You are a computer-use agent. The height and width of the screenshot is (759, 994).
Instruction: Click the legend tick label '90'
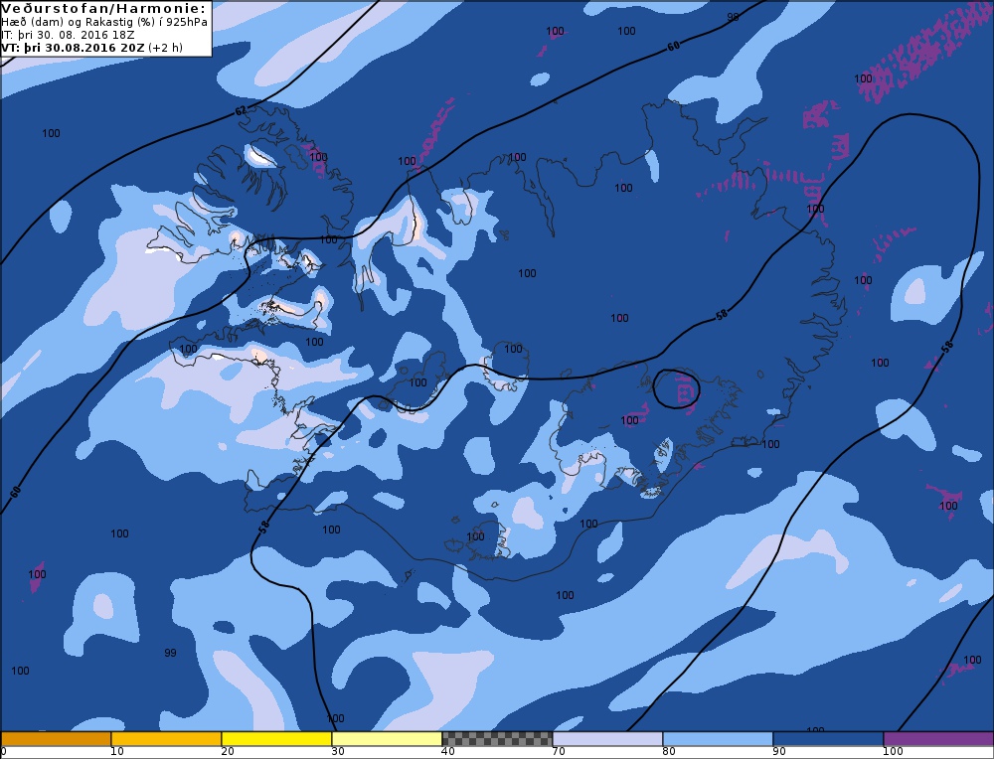coord(778,751)
